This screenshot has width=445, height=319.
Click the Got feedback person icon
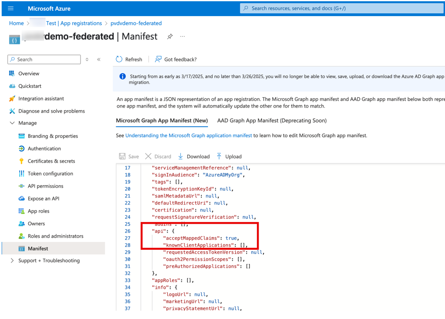tap(158, 59)
